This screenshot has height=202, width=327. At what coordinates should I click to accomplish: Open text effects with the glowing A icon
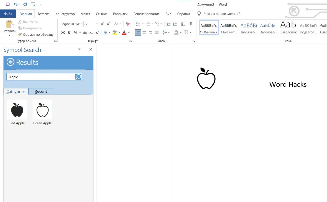click(106, 33)
